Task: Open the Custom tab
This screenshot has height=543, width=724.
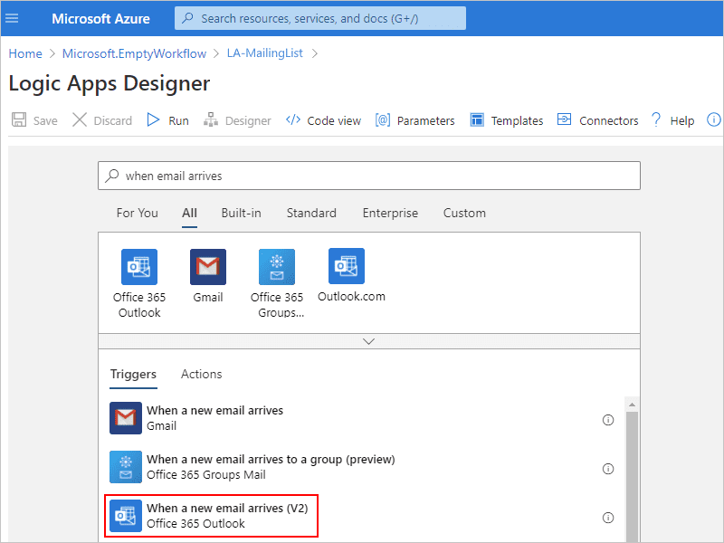Action: 464,213
